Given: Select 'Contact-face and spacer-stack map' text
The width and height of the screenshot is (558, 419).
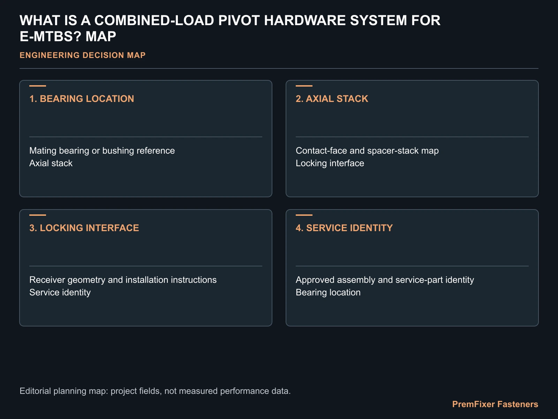Looking at the screenshot, I should (367, 150).
